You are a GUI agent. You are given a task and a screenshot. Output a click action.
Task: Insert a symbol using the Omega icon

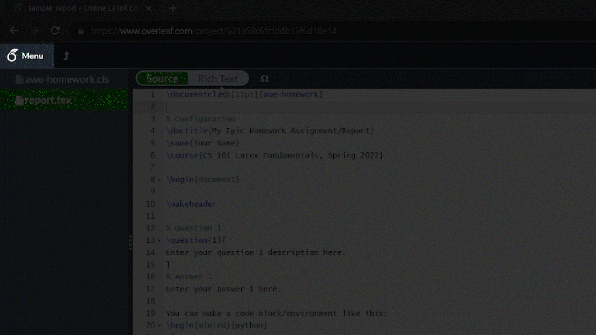(x=264, y=78)
